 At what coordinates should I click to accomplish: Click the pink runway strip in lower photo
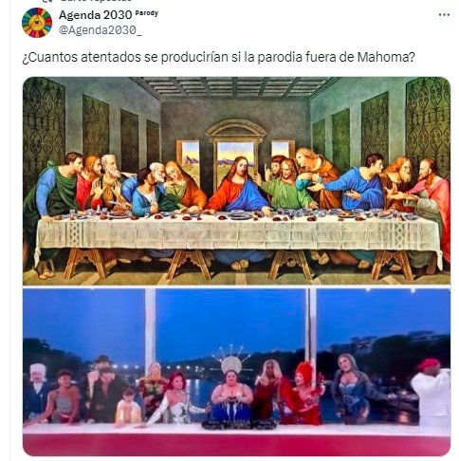pyautogui.click(x=236, y=445)
